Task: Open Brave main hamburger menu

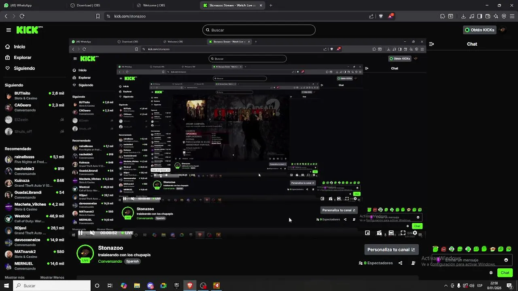Action: (x=512, y=16)
